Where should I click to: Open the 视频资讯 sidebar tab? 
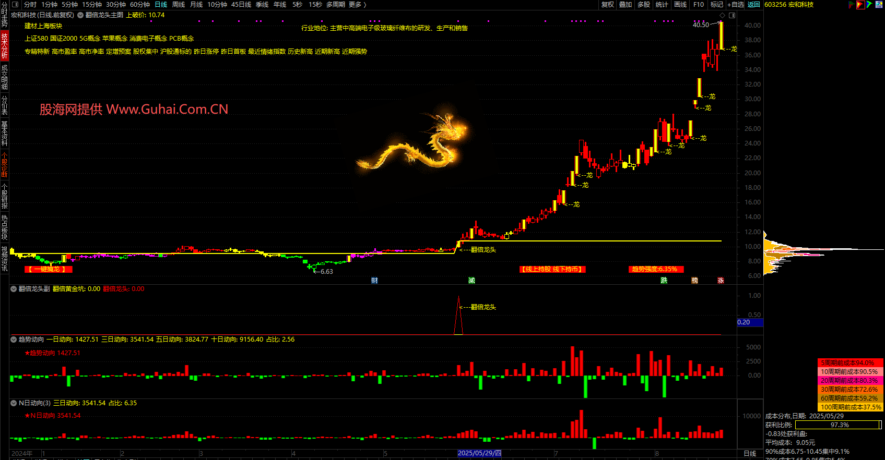(x=4, y=259)
